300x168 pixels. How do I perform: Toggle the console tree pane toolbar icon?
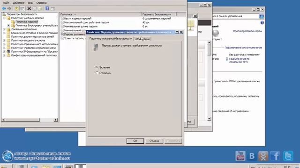(22, 8)
